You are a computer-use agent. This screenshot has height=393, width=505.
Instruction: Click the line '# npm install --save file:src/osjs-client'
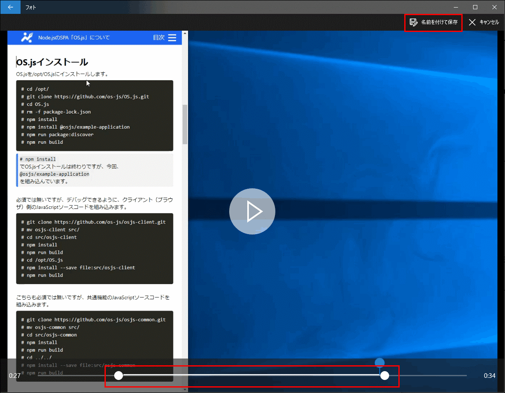pos(78,267)
